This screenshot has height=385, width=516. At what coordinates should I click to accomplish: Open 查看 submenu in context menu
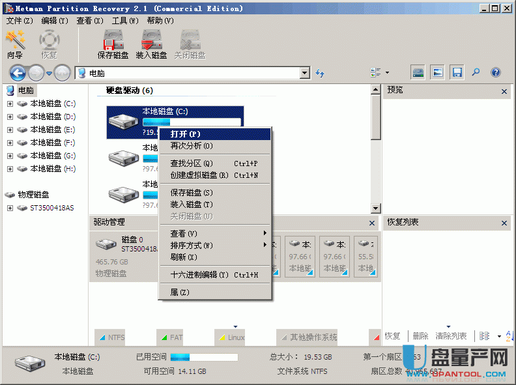pyautogui.click(x=215, y=234)
